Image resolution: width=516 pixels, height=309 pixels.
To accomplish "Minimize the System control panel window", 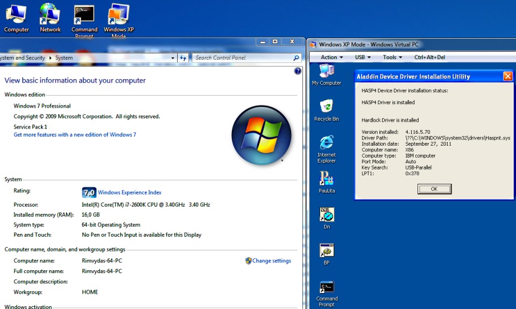I will point(263,42).
